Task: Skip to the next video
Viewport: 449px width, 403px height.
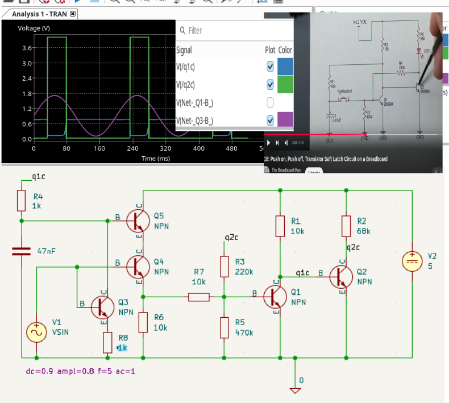Action: (x=277, y=143)
